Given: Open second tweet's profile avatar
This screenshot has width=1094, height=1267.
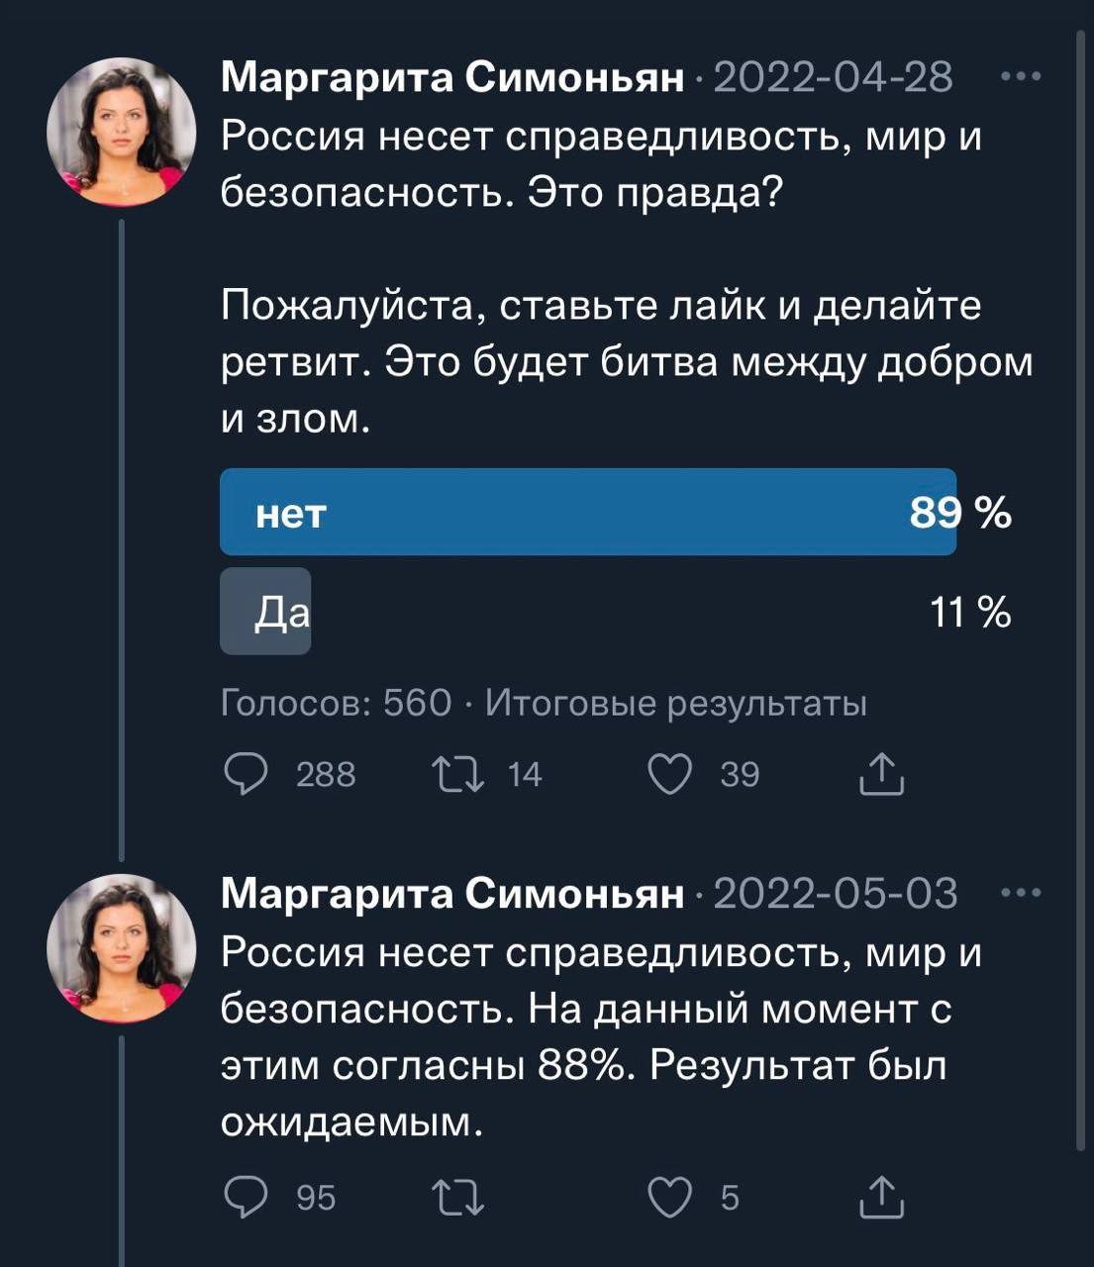Looking at the screenshot, I should [x=122, y=948].
